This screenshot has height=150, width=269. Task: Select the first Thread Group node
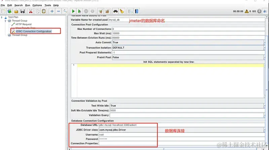click(20, 21)
